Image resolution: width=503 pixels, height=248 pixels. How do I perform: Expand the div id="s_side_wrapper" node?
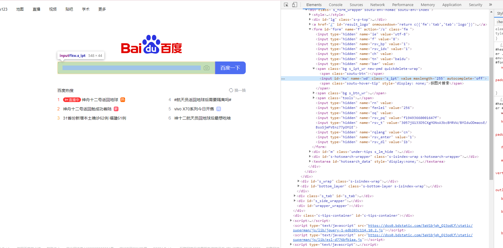295,201
